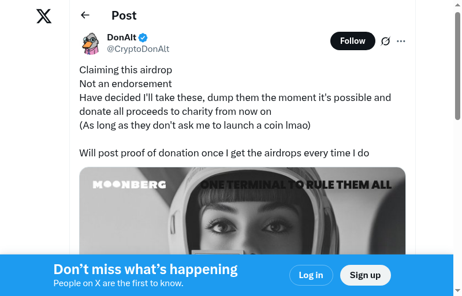Go back using the arrow icon

[85, 16]
